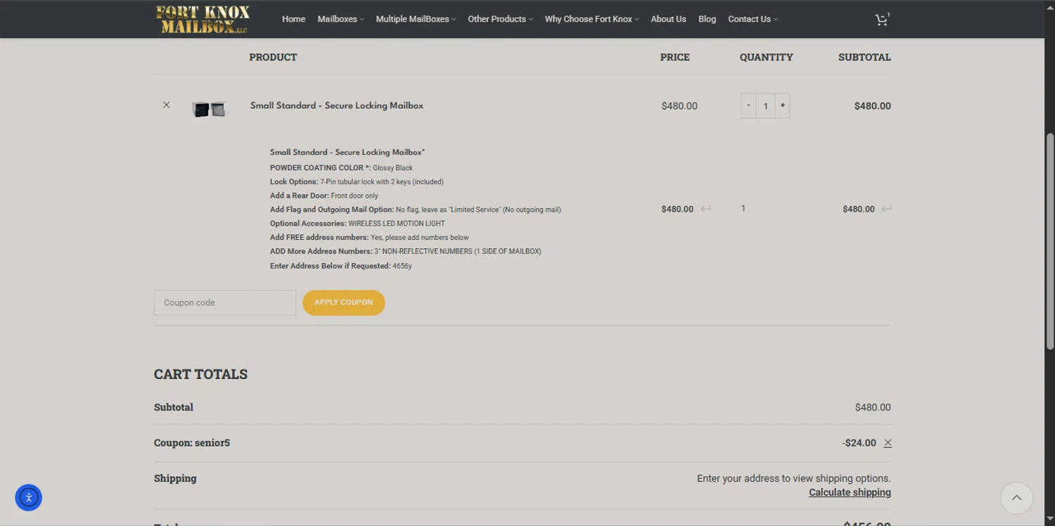This screenshot has width=1055, height=526.
Task: Click the Fort Knox Mailbox logo
Action: pyautogui.click(x=202, y=19)
